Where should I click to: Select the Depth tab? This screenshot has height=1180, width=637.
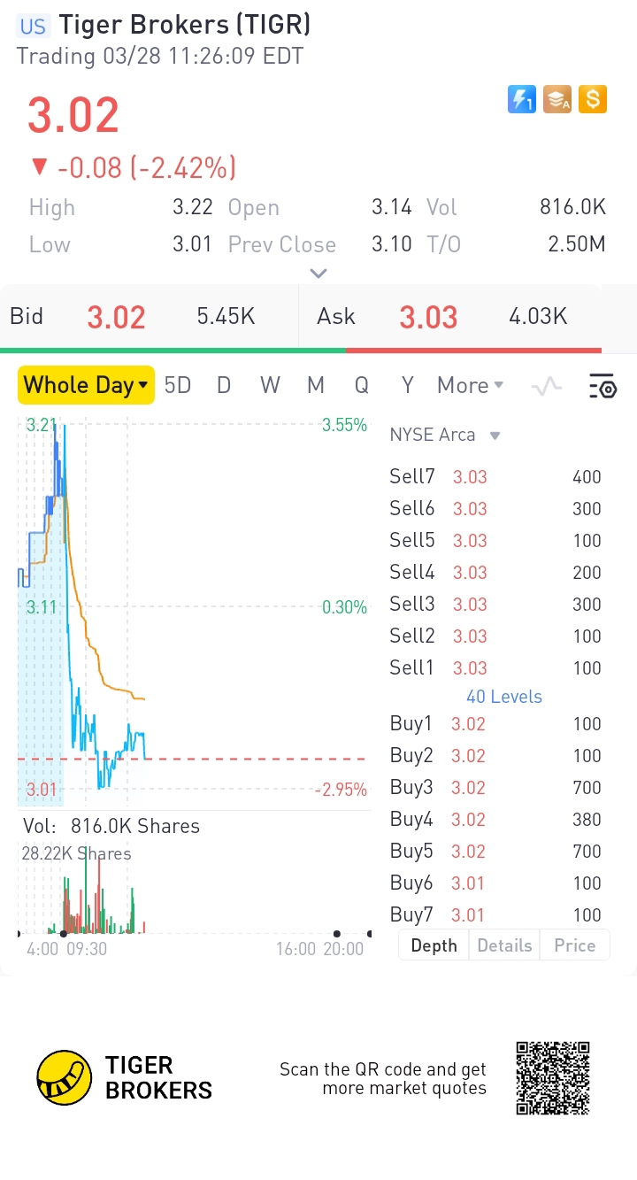pos(434,945)
